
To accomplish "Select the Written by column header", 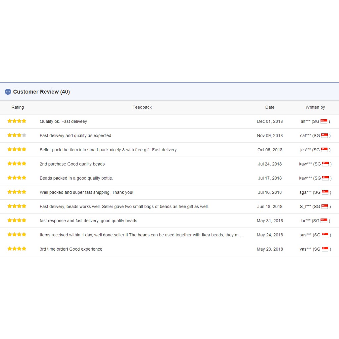I will [315, 107].
